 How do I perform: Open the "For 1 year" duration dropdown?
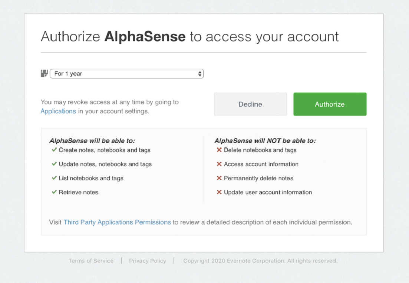pos(127,74)
